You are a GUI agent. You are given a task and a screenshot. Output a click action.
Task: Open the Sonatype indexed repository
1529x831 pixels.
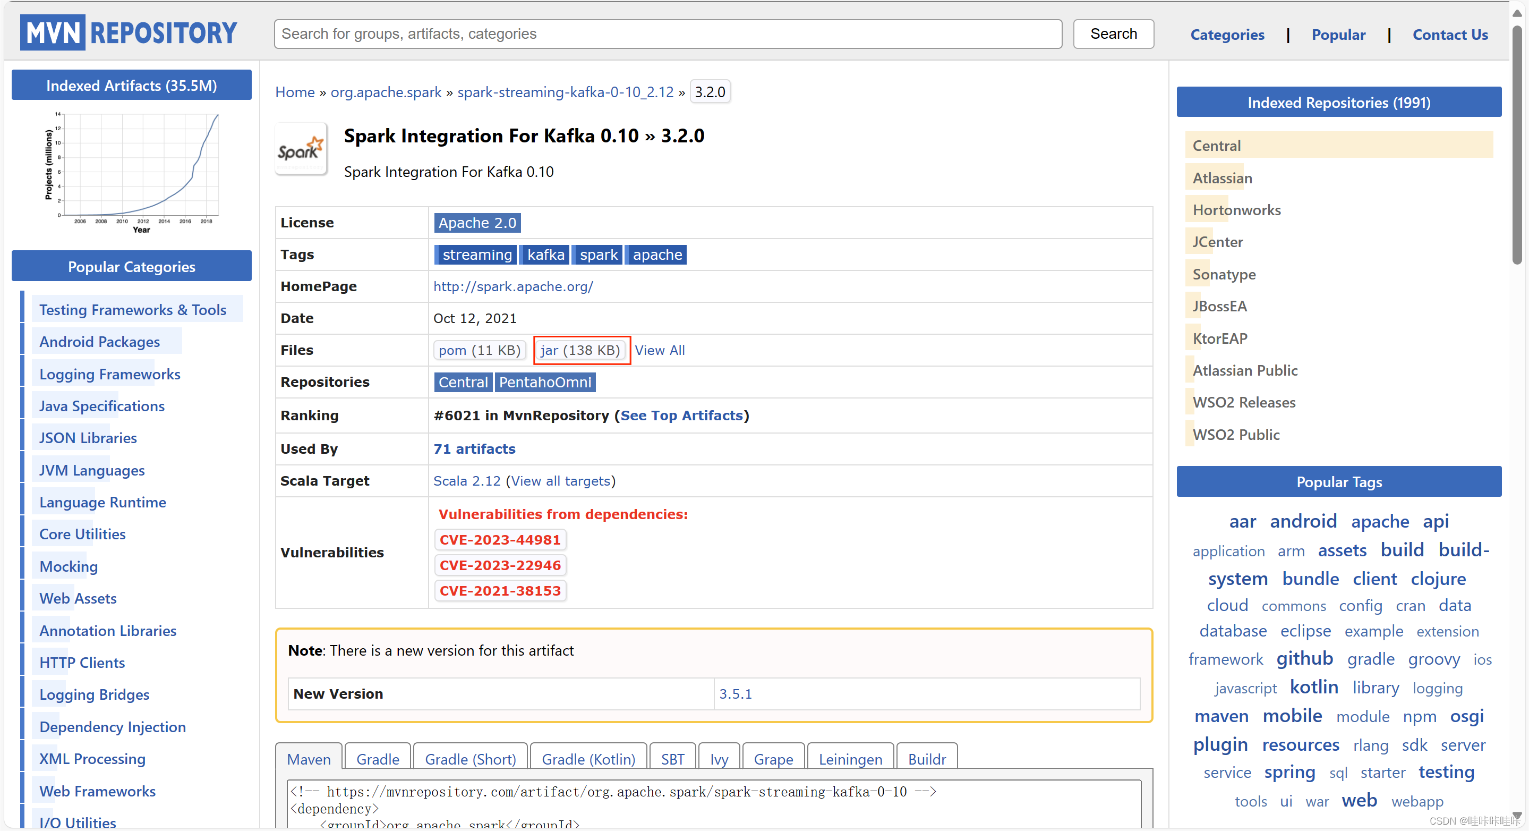click(x=1224, y=274)
